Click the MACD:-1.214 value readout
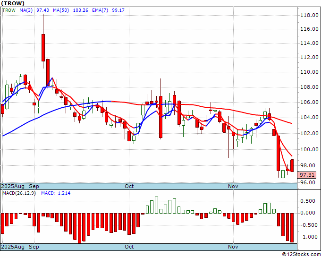Viewport: 321px width, 258px height. (x=56, y=193)
